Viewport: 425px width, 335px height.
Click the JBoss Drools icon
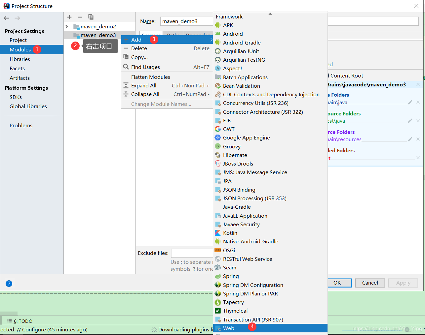pyautogui.click(x=218, y=164)
